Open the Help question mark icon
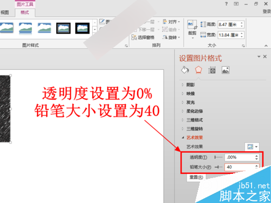 [x=227, y=4]
